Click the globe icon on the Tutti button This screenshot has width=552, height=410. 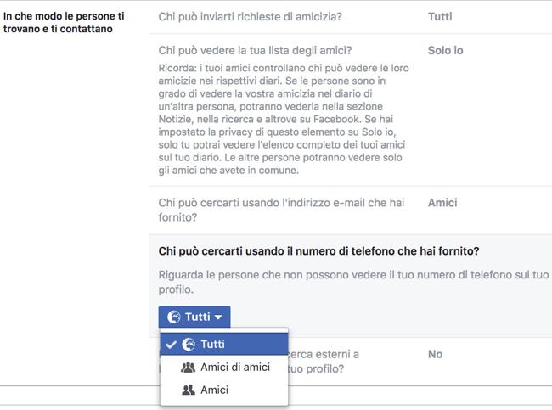point(174,317)
